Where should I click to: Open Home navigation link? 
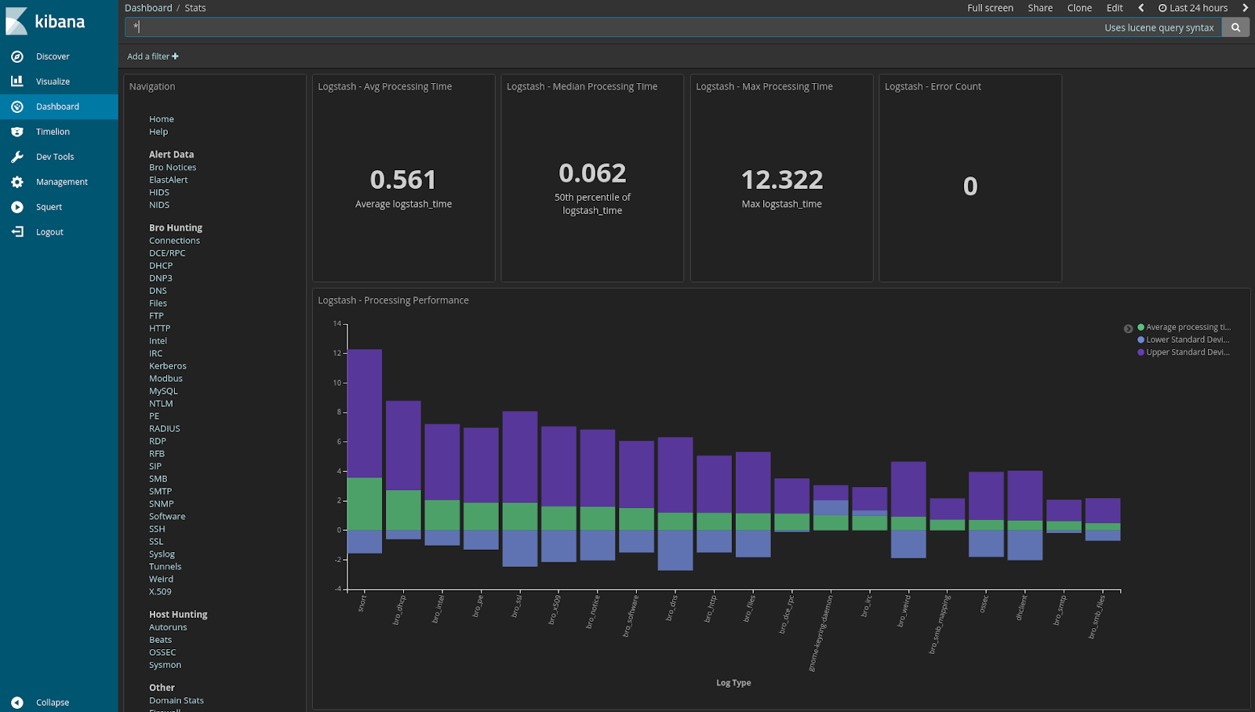click(x=162, y=119)
